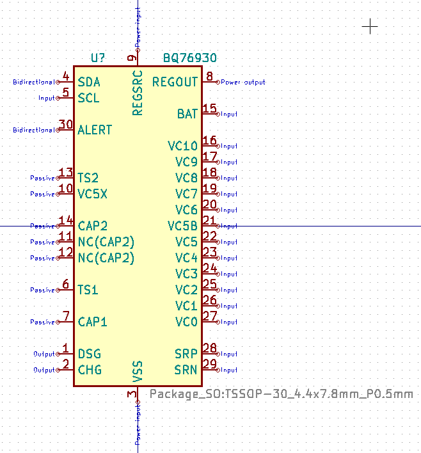Click pin number 8 on REGOUT

[x=209, y=77]
